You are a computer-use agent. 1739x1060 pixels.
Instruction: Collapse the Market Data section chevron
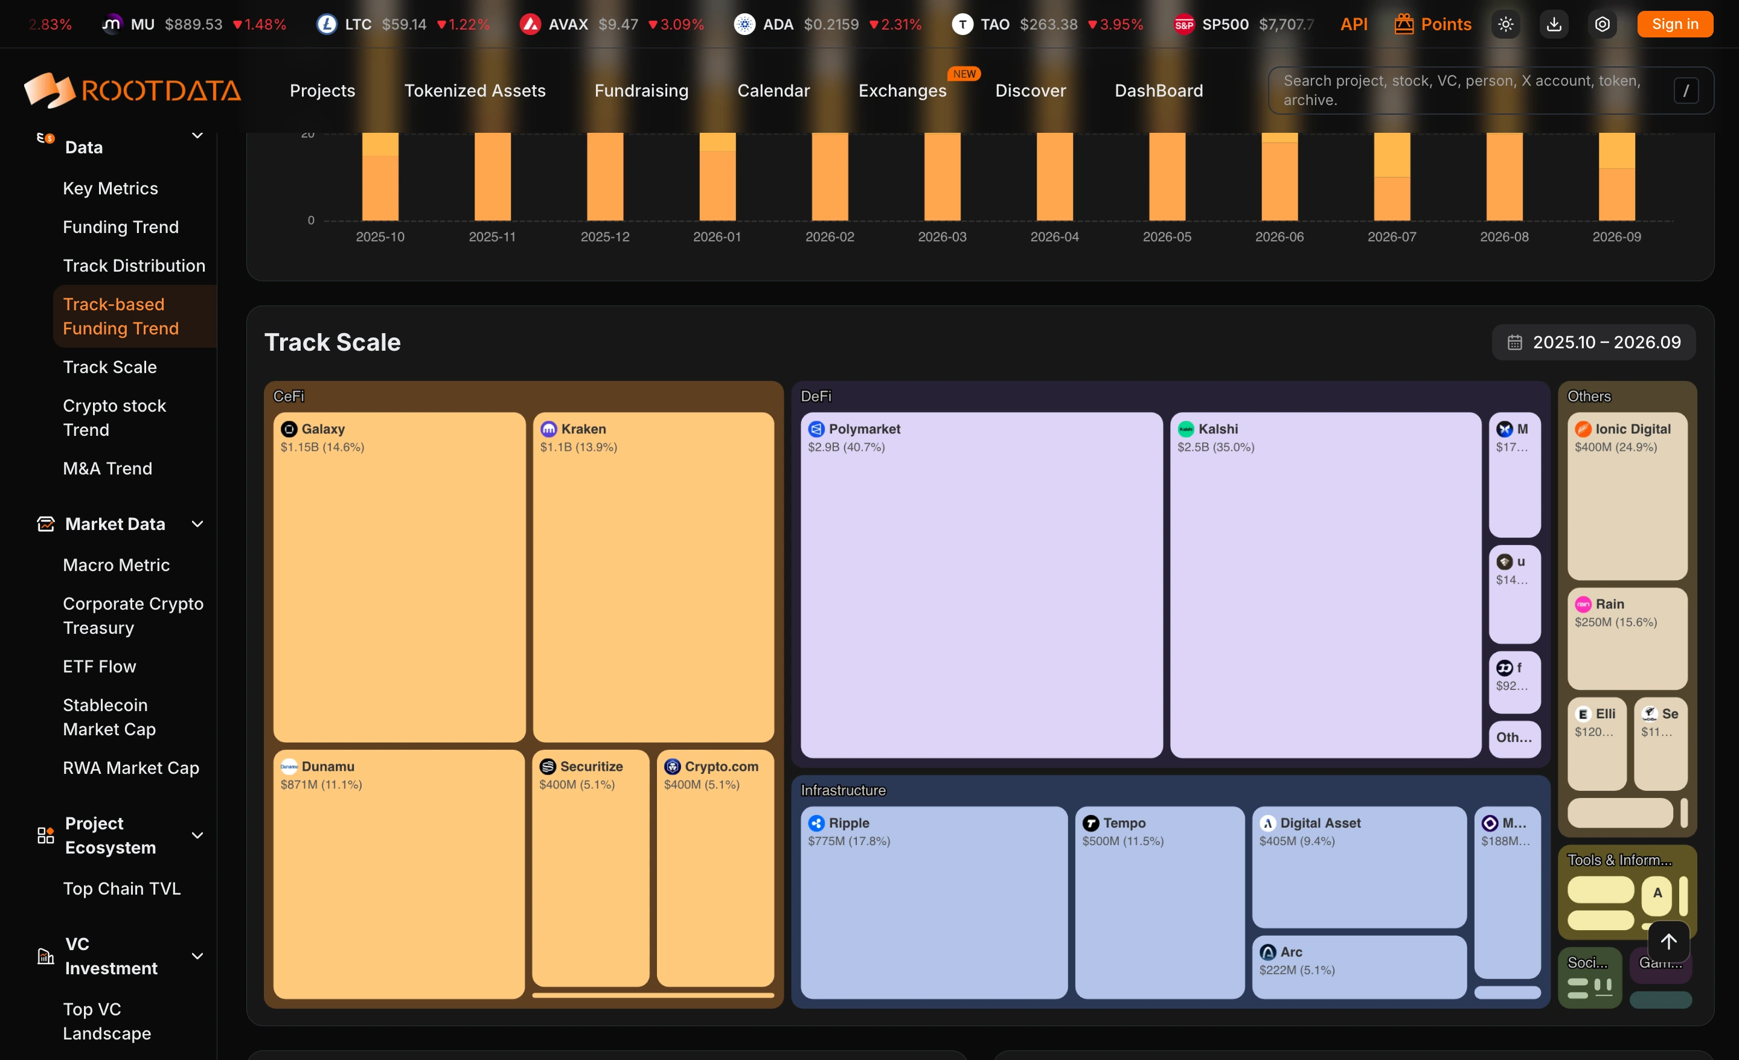[x=197, y=523]
